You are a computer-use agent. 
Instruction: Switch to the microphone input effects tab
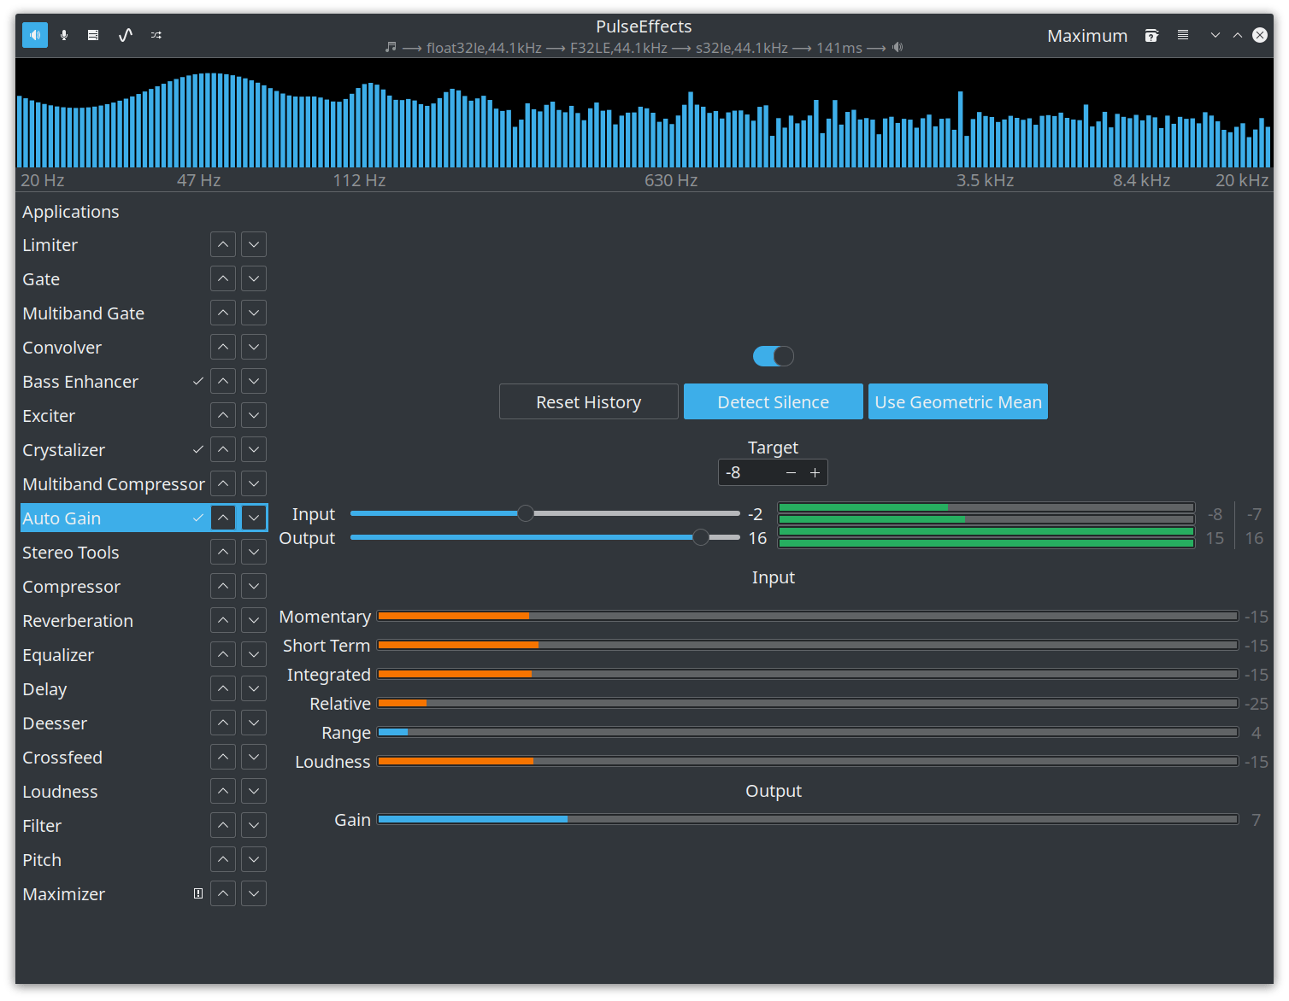tap(64, 35)
